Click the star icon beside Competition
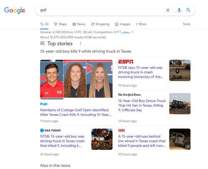This screenshot has width=208, height=169. [x=132, y=32]
